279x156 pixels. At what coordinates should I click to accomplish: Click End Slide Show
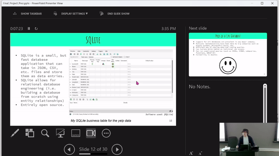point(114,14)
